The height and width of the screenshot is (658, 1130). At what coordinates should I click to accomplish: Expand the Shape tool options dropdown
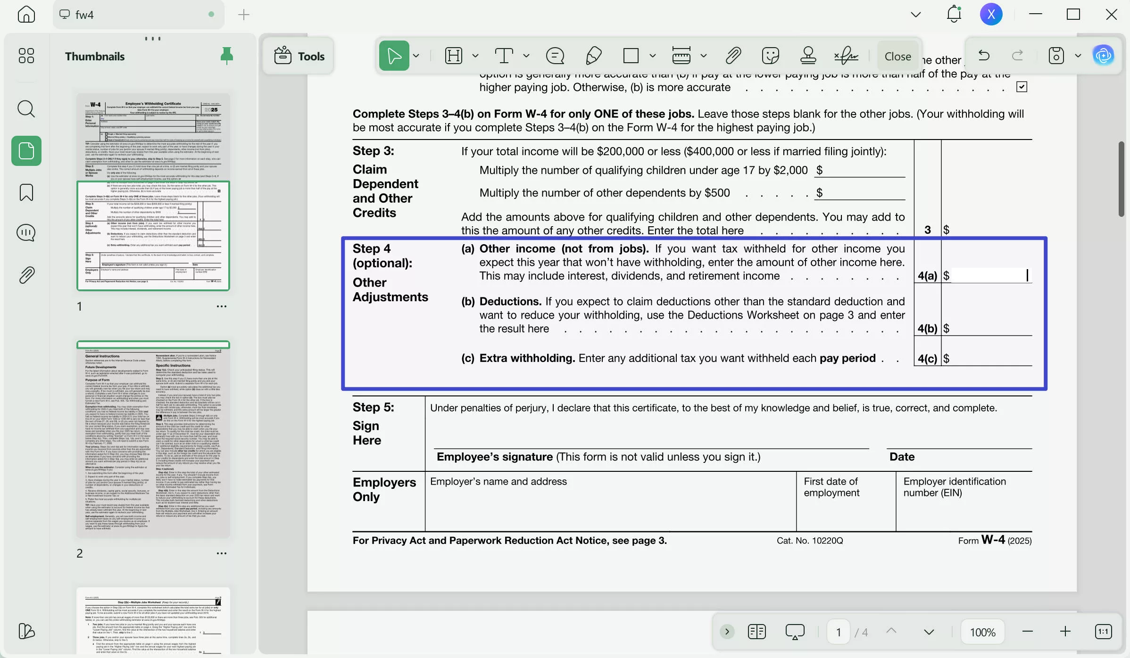tap(653, 55)
